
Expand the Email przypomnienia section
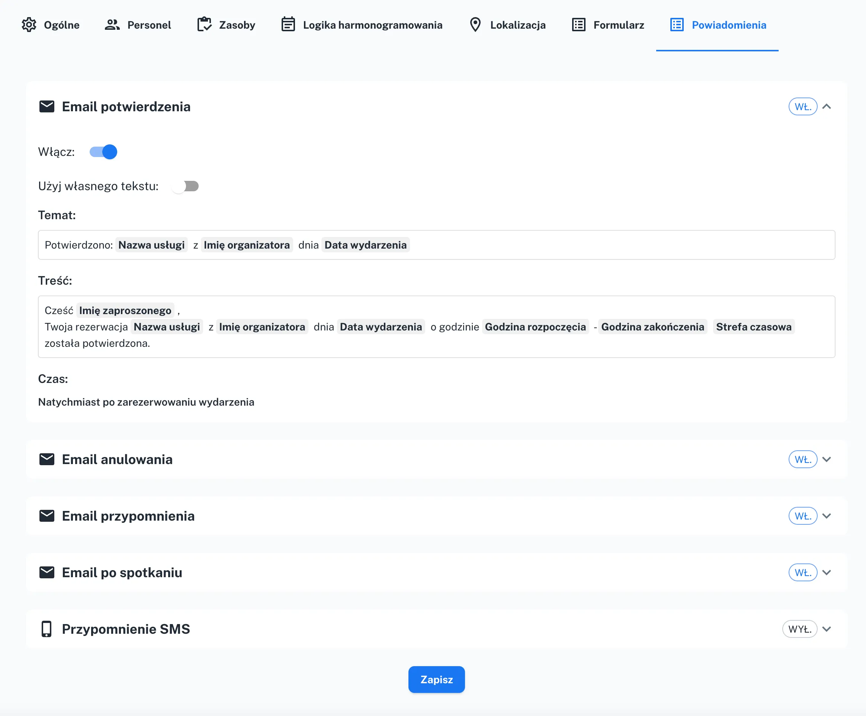[827, 515]
